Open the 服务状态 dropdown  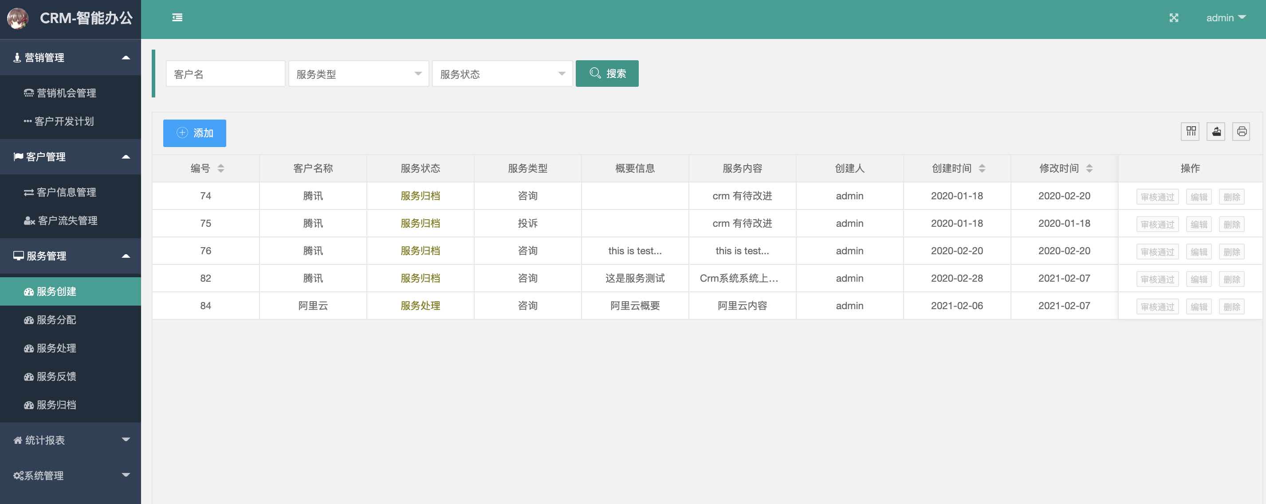pyautogui.click(x=502, y=74)
